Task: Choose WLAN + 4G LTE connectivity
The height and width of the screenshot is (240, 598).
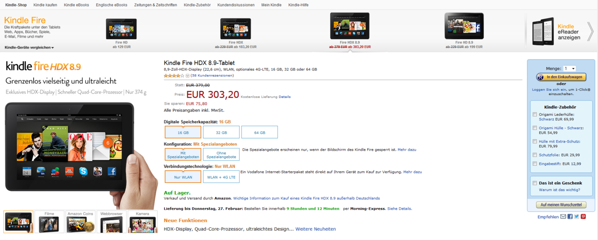Action: pyautogui.click(x=221, y=176)
